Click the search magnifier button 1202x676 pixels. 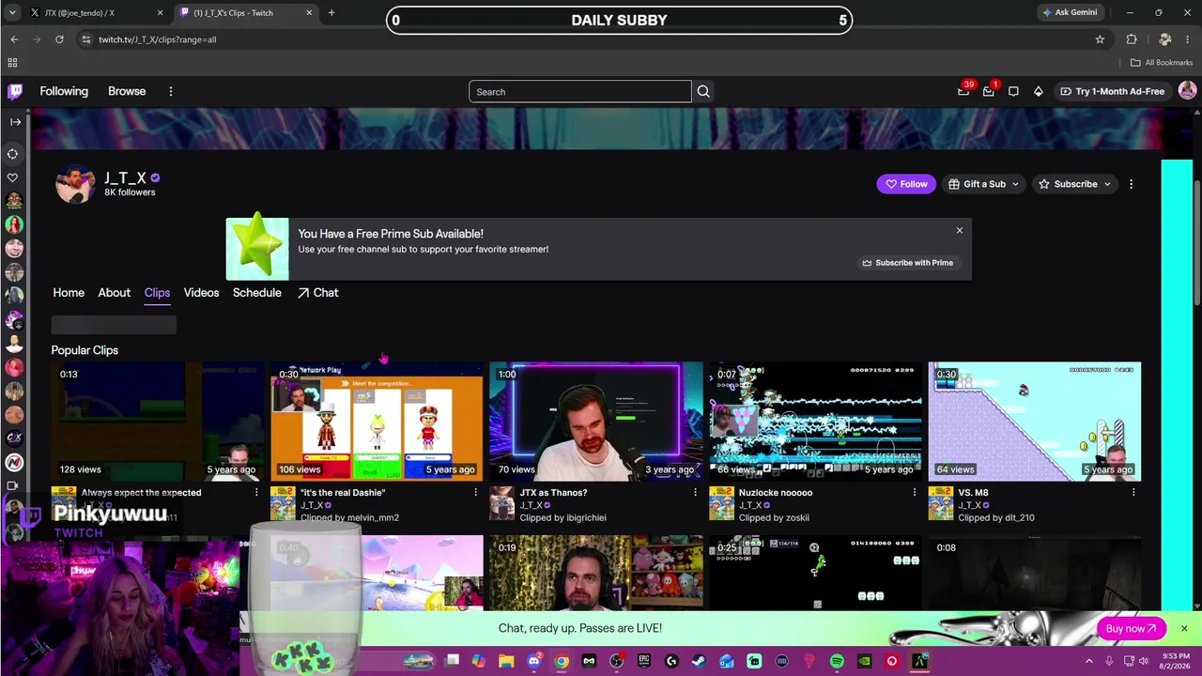(x=703, y=91)
